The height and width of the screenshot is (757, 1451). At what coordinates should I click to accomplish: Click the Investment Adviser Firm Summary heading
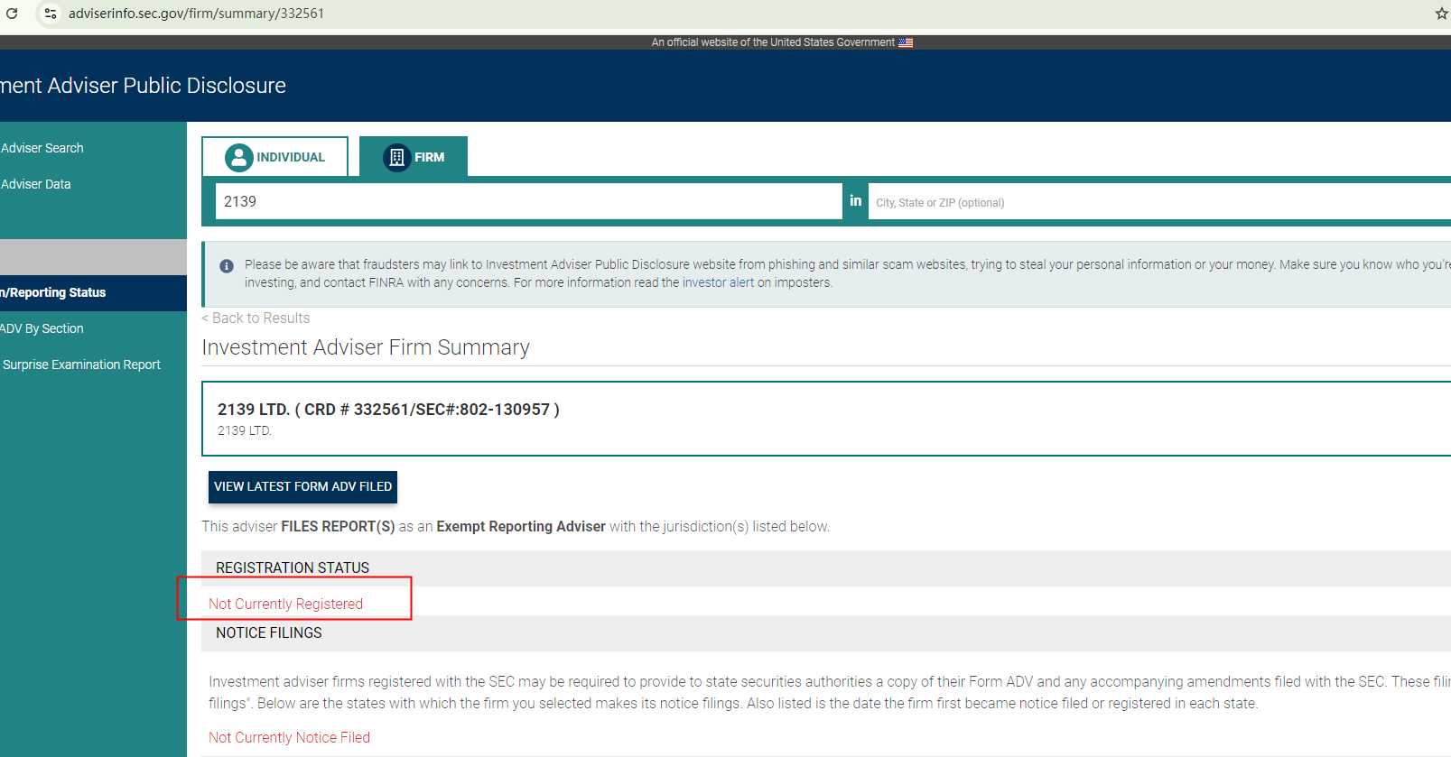(366, 347)
